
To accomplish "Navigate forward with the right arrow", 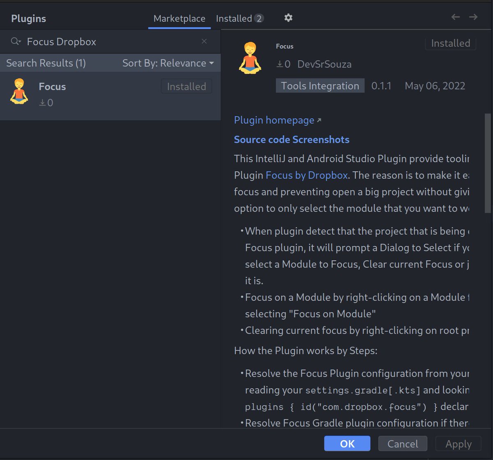I will (473, 17).
